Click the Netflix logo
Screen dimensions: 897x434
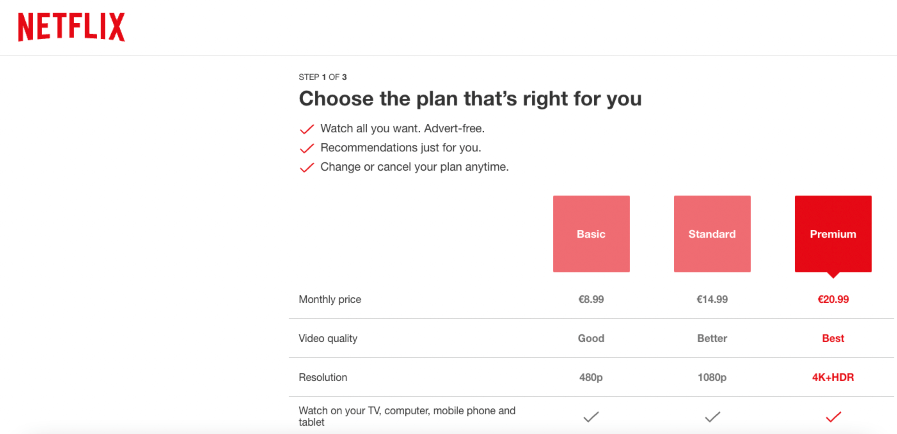71,27
